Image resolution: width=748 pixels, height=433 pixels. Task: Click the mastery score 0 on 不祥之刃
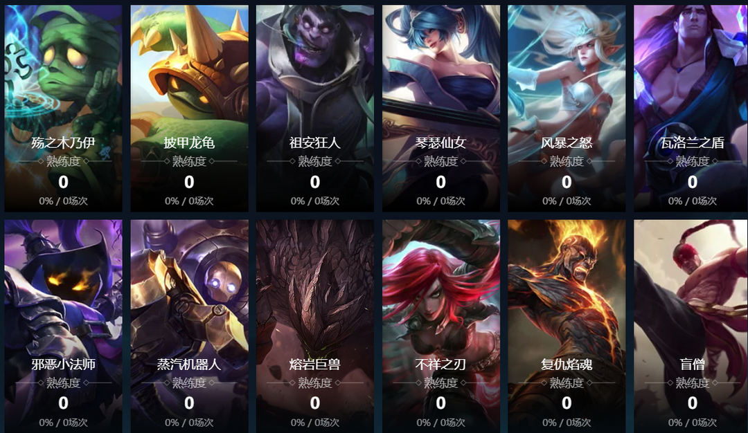click(440, 403)
